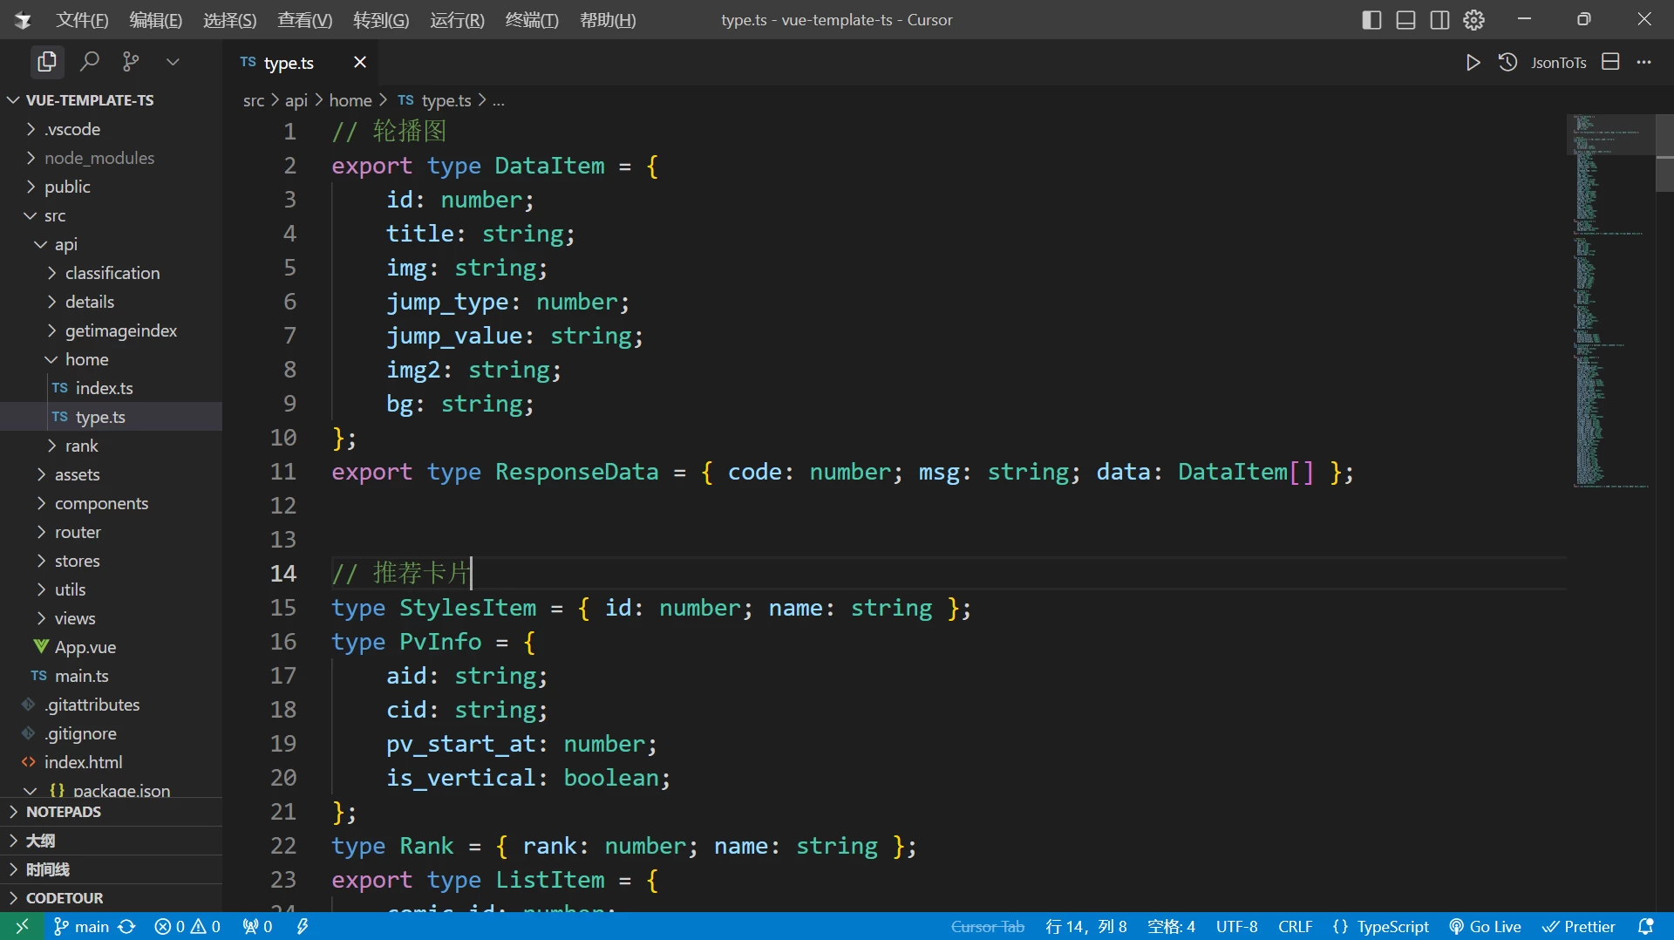
Task: Click the JsonToTs button
Action: click(1558, 63)
